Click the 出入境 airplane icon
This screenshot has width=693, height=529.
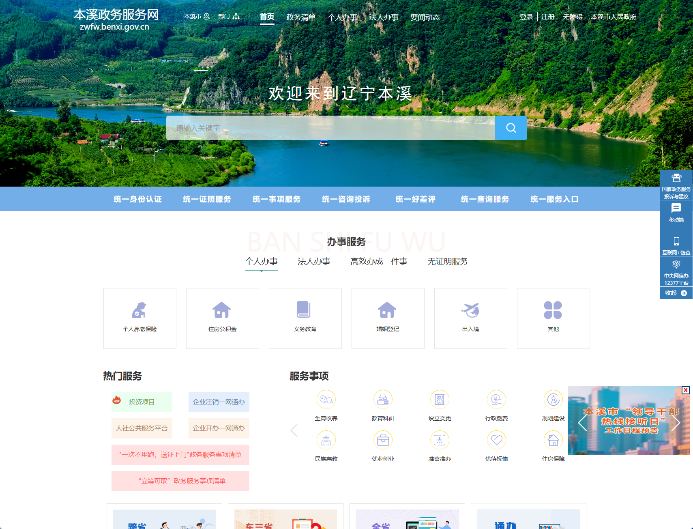[x=470, y=310]
